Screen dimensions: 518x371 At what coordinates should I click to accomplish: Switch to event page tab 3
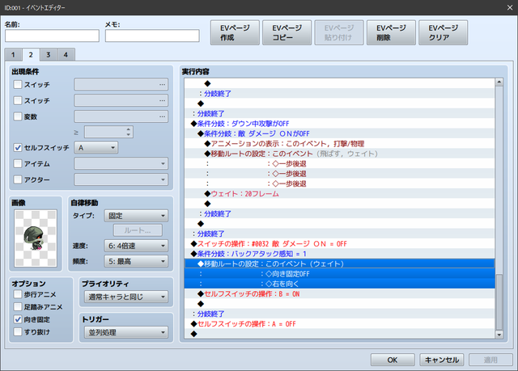pos(49,55)
